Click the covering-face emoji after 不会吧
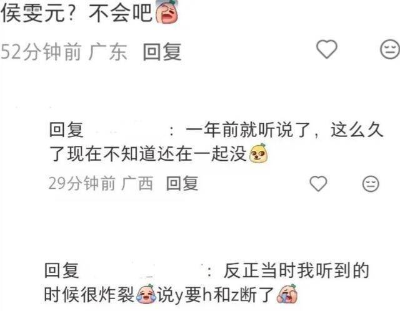This screenshot has height=311, width=400. [167, 11]
